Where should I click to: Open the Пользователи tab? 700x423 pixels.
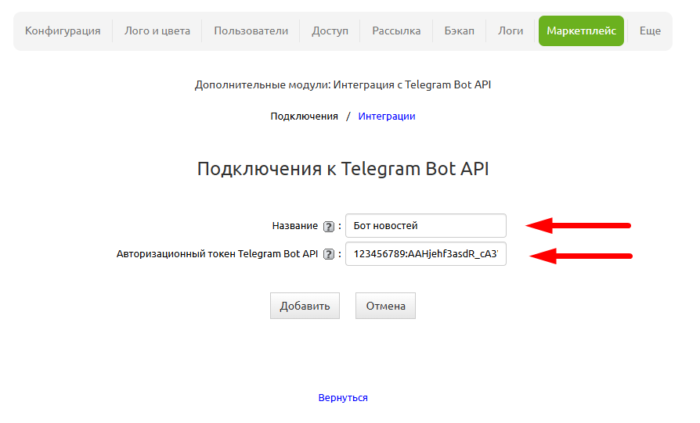pos(251,30)
